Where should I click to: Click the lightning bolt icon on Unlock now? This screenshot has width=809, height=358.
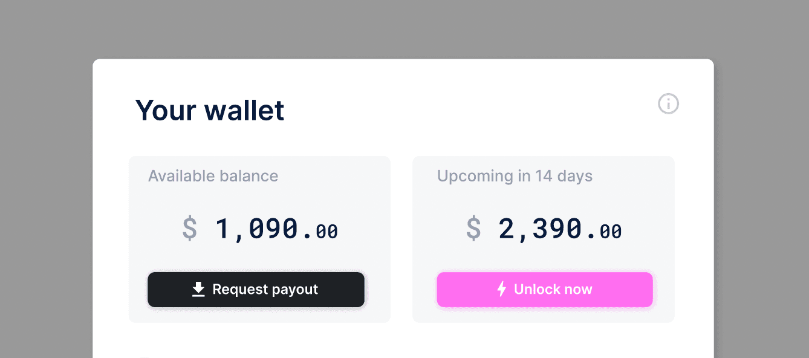coord(501,289)
